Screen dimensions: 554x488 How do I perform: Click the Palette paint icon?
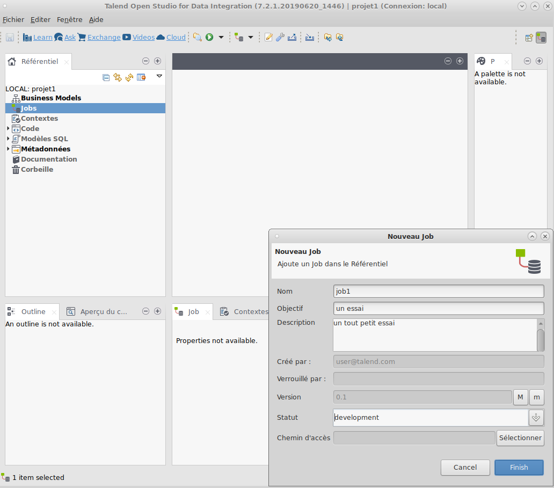point(481,61)
